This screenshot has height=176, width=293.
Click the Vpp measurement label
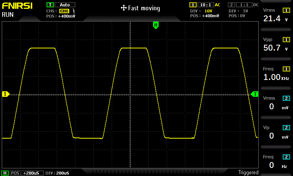(268, 40)
